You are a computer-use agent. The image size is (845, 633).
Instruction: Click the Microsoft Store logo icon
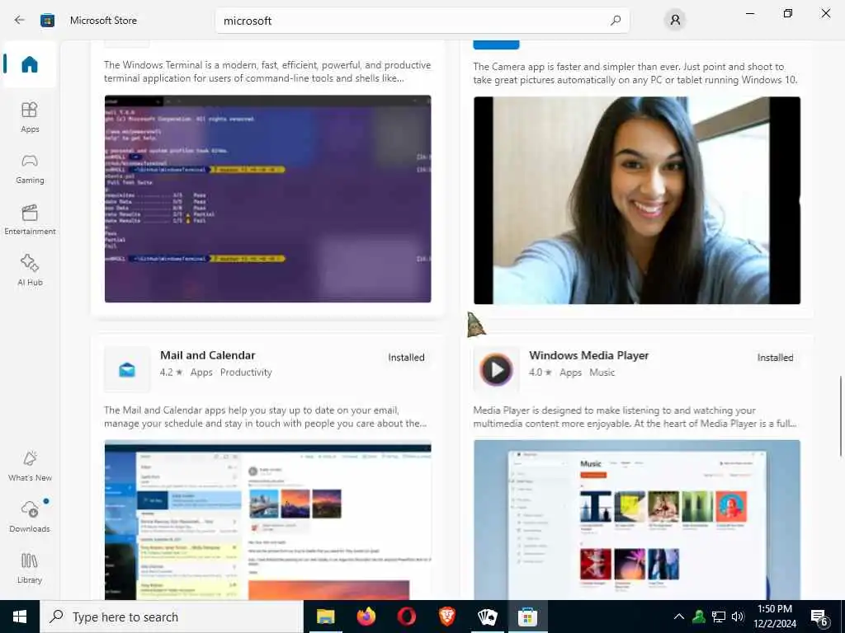point(47,21)
